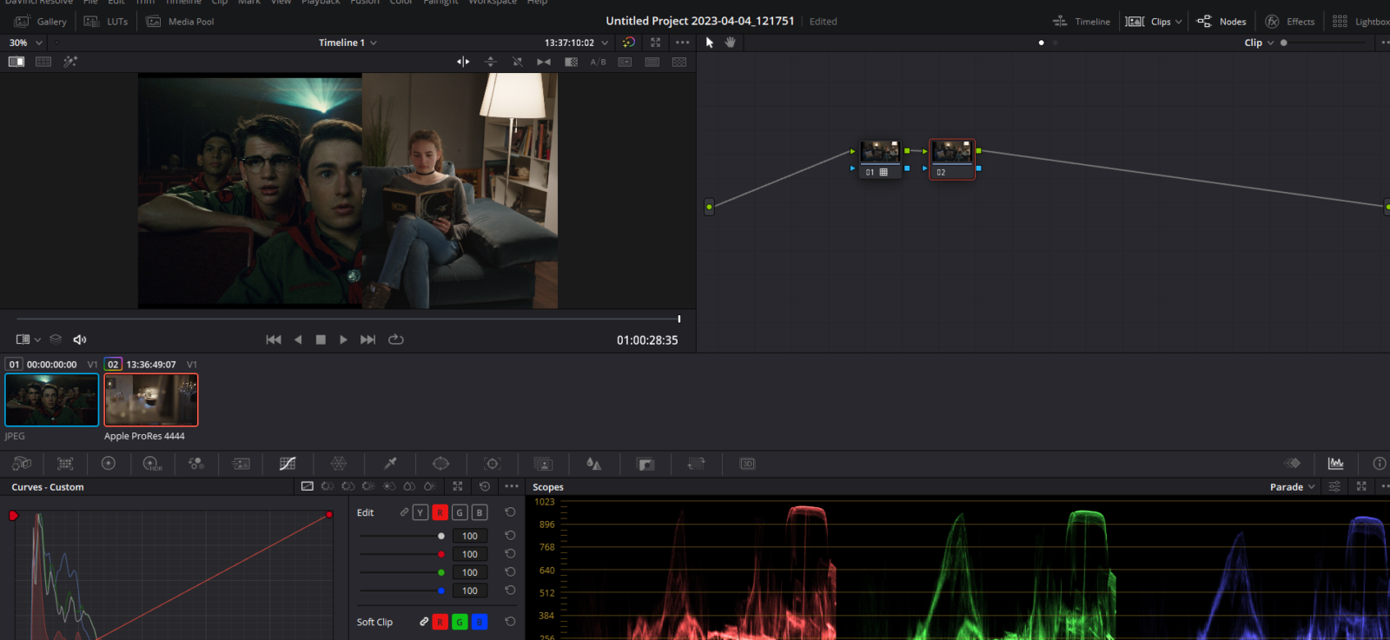Open the HDR color wheels palette

(152, 464)
